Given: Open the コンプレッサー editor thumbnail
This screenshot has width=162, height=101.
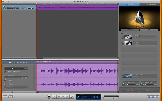Looking at the screenshot, I should 128,43.
